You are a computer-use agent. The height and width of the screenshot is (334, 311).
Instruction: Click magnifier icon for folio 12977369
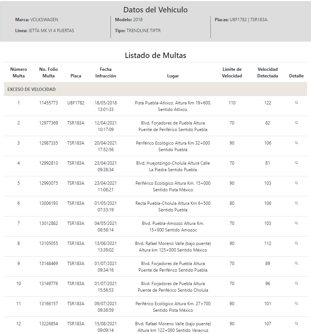(296, 123)
